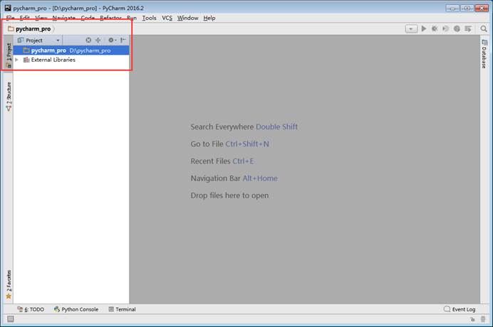Click the Run button in toolbar
This screenshot has height=327, width=493.
point(424,29)
